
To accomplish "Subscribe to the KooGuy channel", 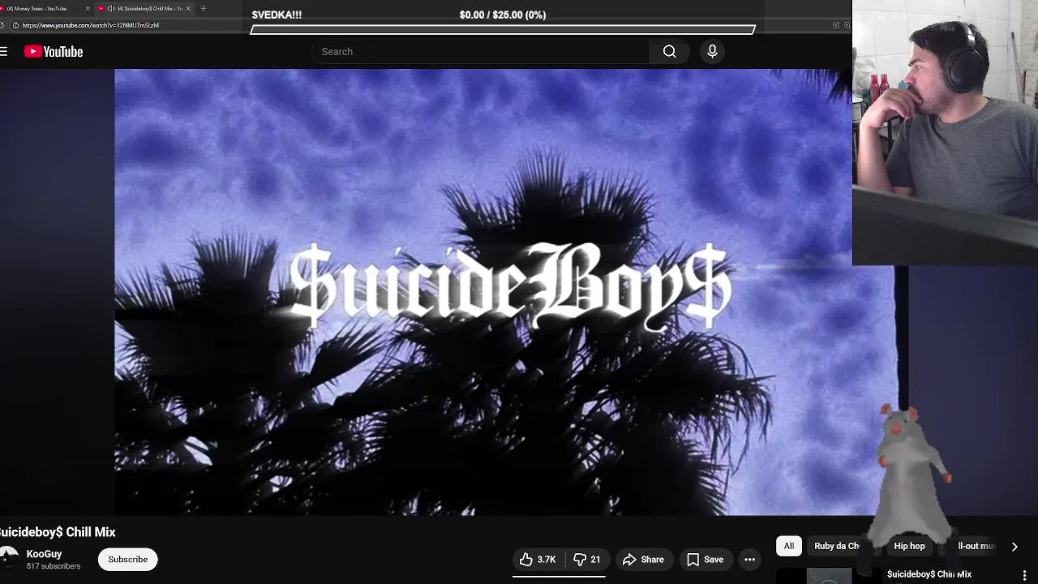I will click(128, 560).
